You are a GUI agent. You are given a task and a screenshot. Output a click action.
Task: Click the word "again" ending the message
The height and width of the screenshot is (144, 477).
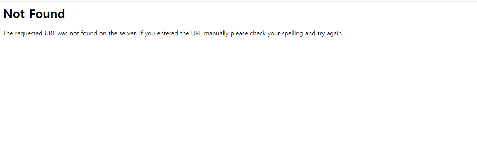click(x=334, y=33)
